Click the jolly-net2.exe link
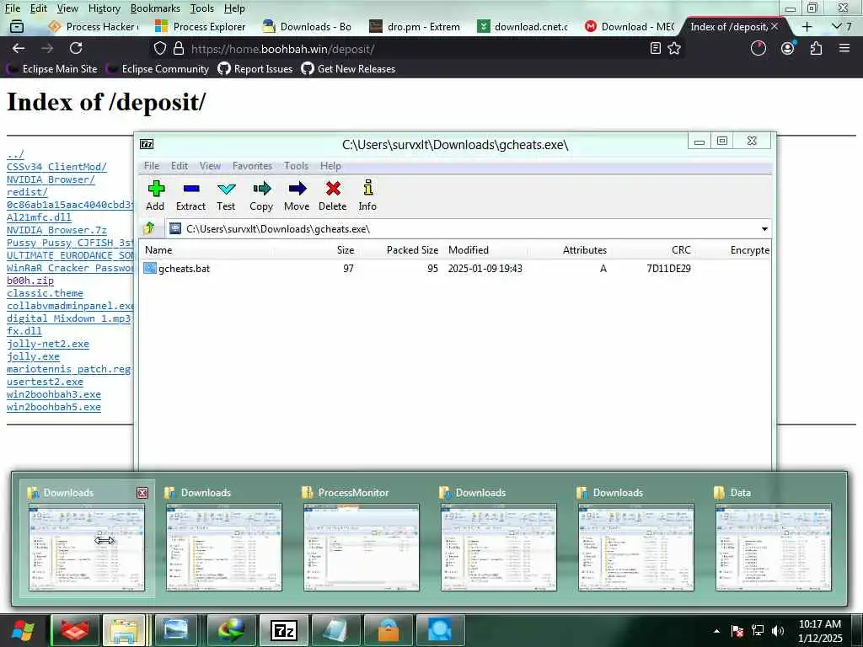 coord(48,344)
